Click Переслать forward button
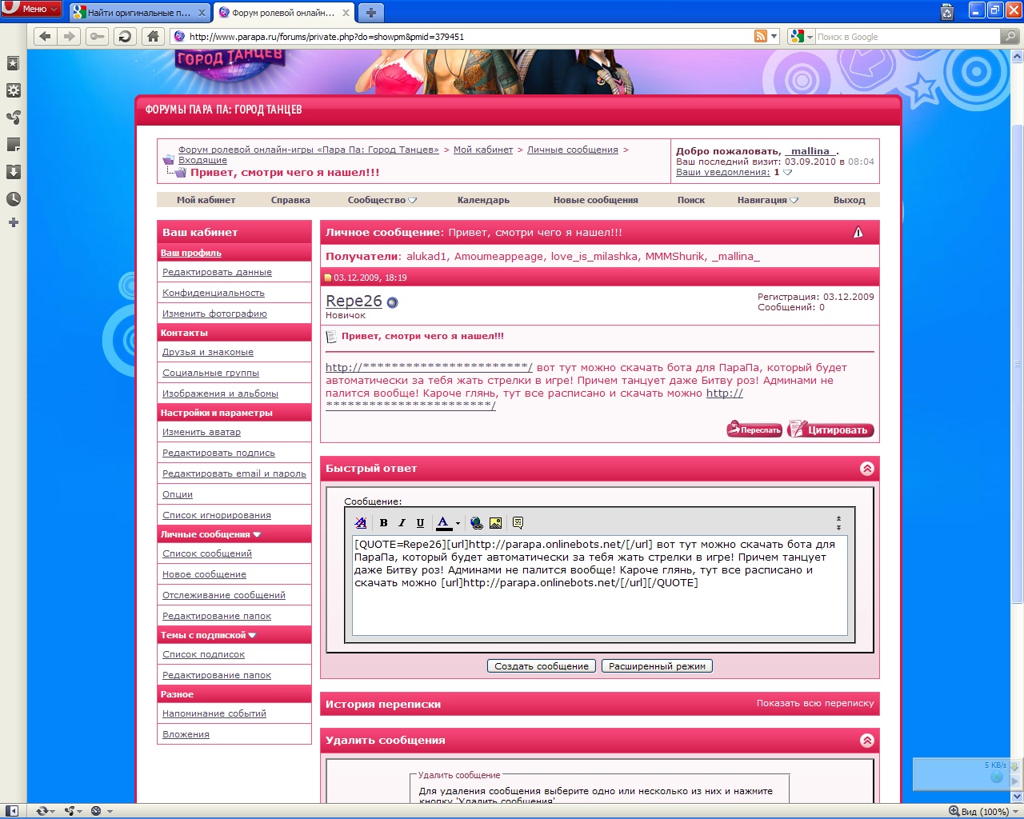1024x819 pixels. (x=754, y=429)
